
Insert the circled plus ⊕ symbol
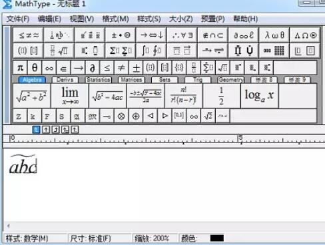[x=136, y=116]
